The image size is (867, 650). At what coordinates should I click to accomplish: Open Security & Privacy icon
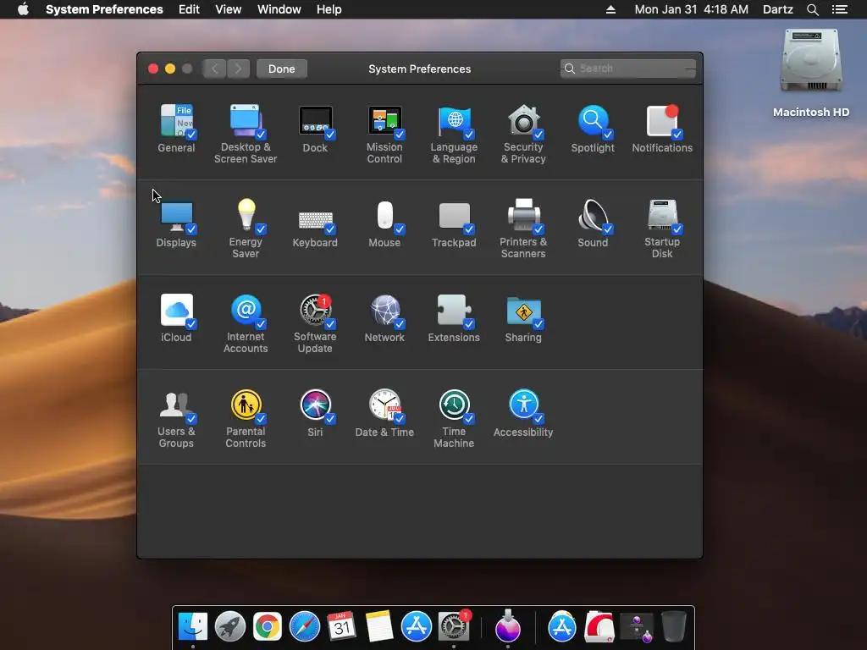tap(523, 120)
